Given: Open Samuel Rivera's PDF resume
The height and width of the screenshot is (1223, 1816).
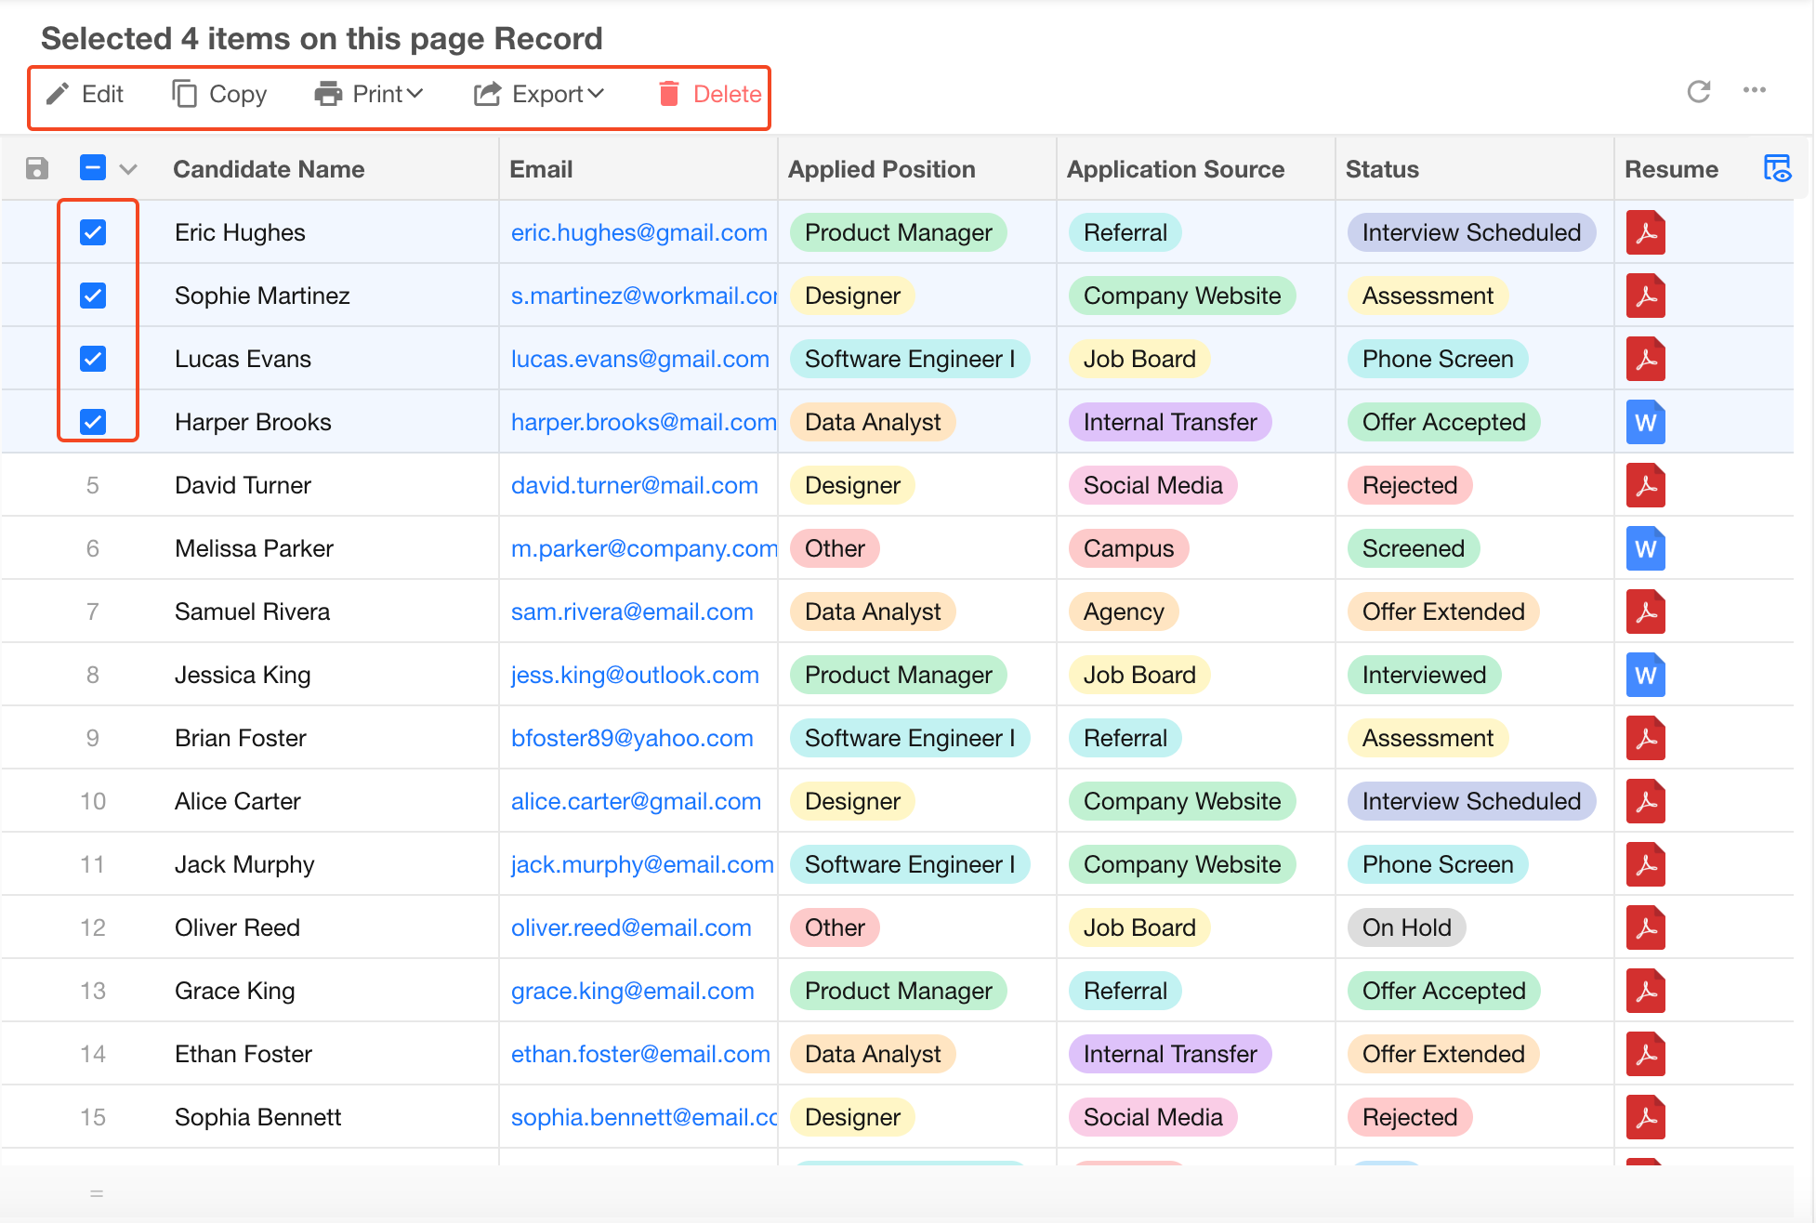Looking at the screenshot, I should (x=1645, y=611).
